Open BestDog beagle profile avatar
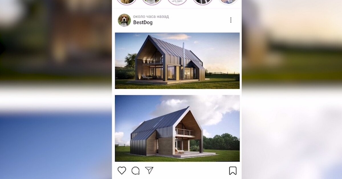The image size is (342, 179). [124, 20]
